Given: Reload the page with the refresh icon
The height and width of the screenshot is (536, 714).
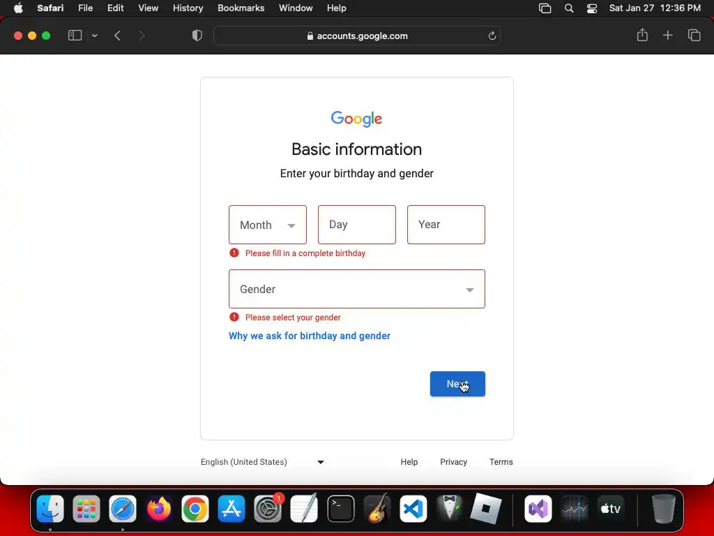Looking at the screenshot, I should tap(492, 36).
